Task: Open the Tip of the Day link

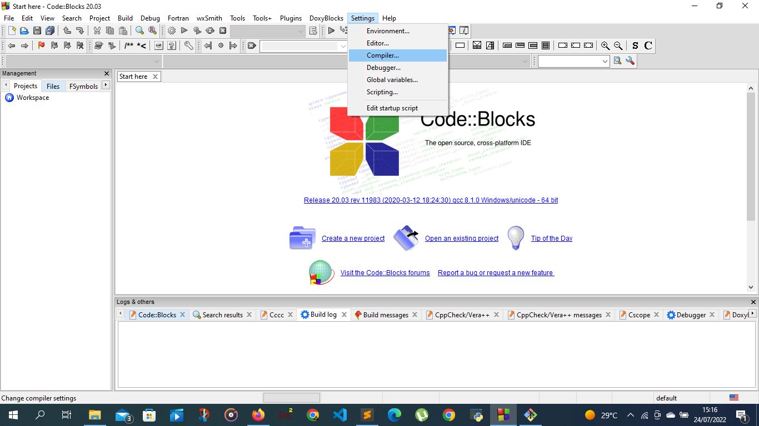Action: tap(552, 239)
